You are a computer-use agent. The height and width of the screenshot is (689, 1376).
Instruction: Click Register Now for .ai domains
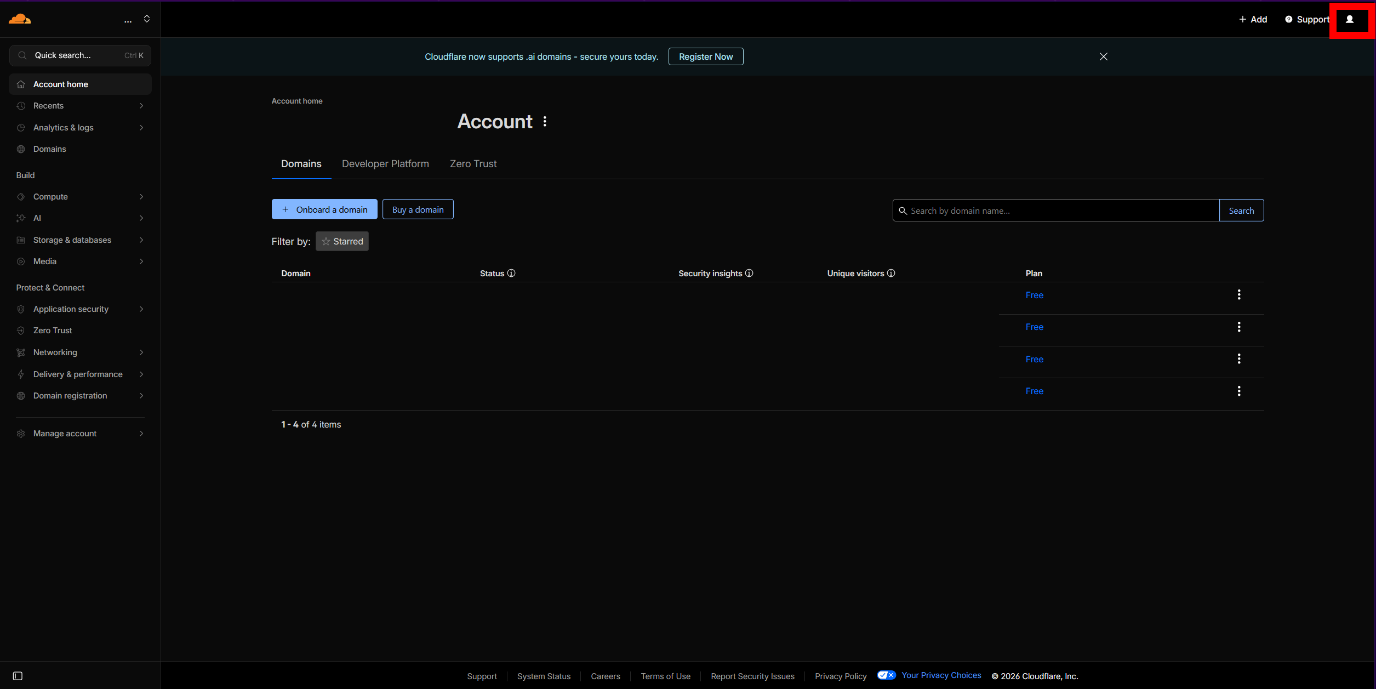[705, 56]
